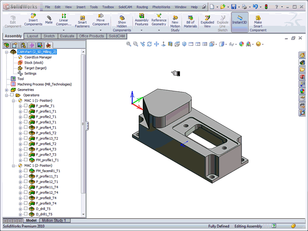
Task: Switch to the Motion Study 1 tab
Action: (54, 220)
